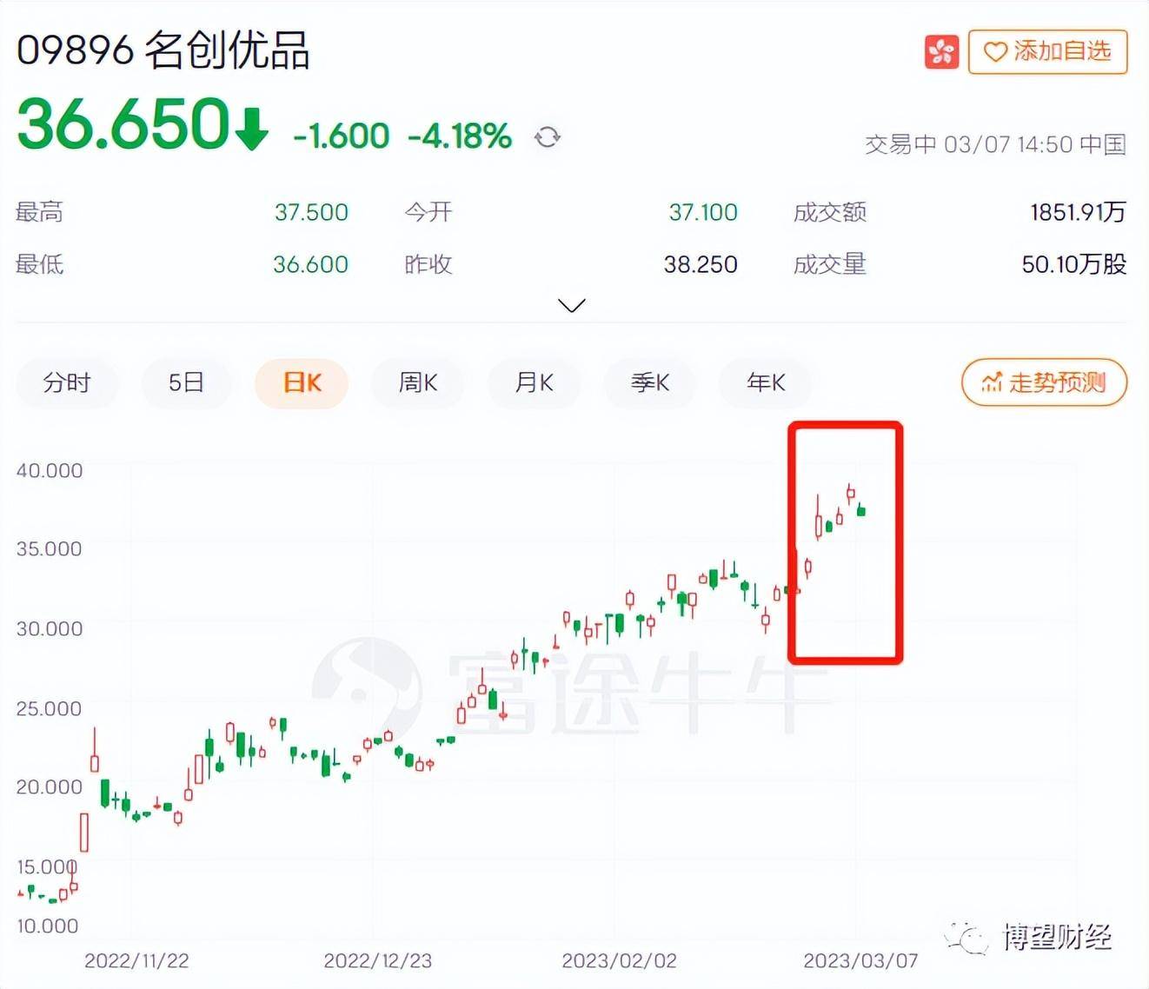Click the 10.000 price axis label
Viewport: 1149px width, 989px height.
tap(48, 926)
